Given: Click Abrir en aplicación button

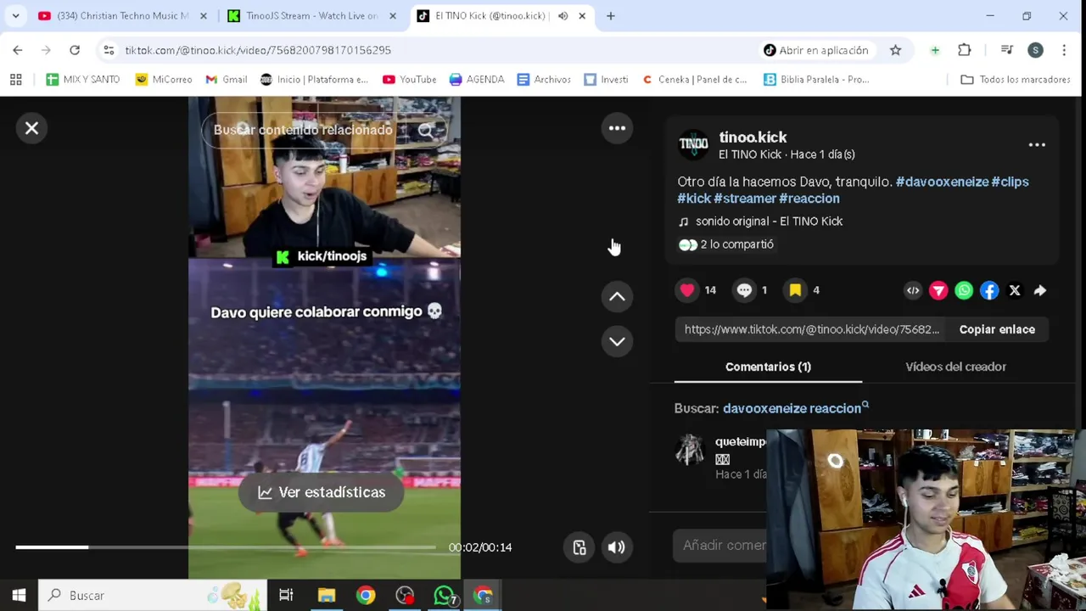Looking at the screenshot, I should pyautogui.click(x=815, y=50).
